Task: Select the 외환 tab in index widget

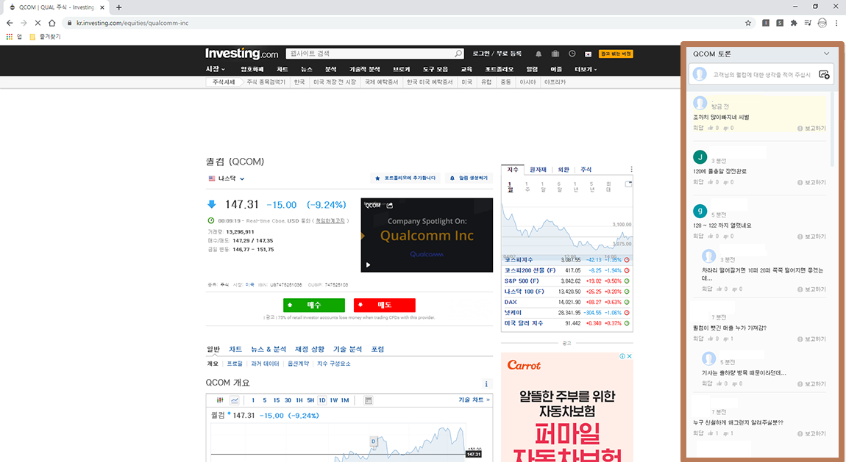Action: (x=564, y=170)
